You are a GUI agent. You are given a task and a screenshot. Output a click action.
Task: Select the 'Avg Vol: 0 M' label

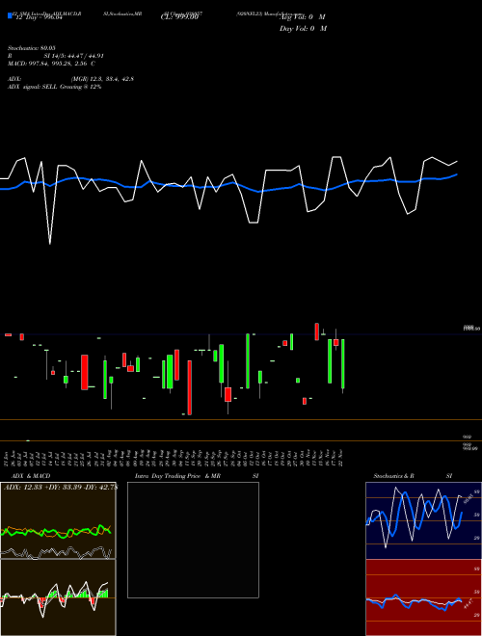[304, 17]
